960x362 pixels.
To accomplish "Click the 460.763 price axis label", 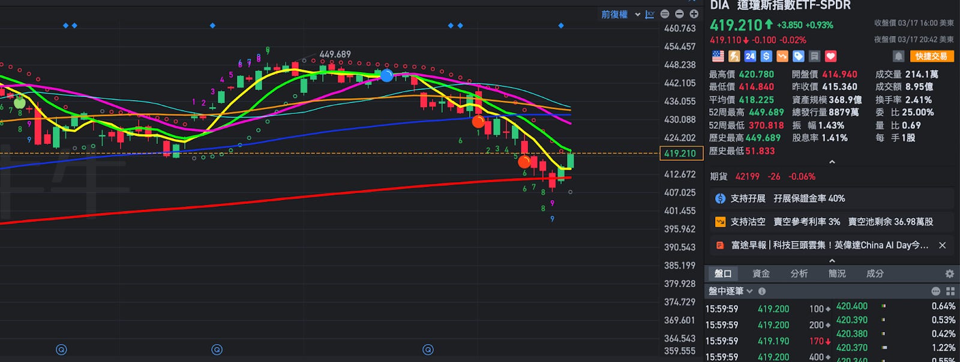I will 680,28.
